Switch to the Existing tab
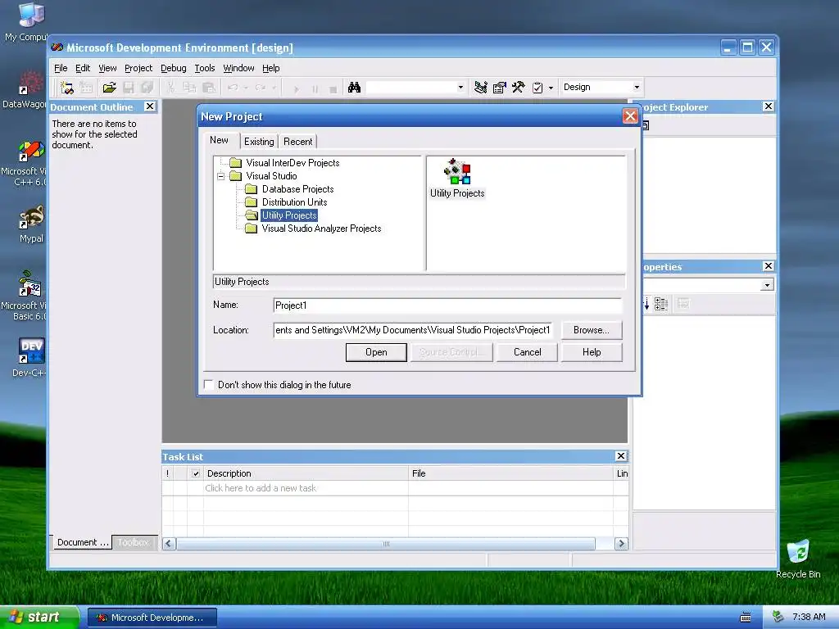Screen dimensions: 839x629 [259, 142]
